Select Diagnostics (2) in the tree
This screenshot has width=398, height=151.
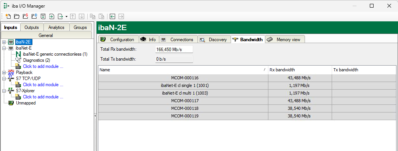tap(37, 60)
